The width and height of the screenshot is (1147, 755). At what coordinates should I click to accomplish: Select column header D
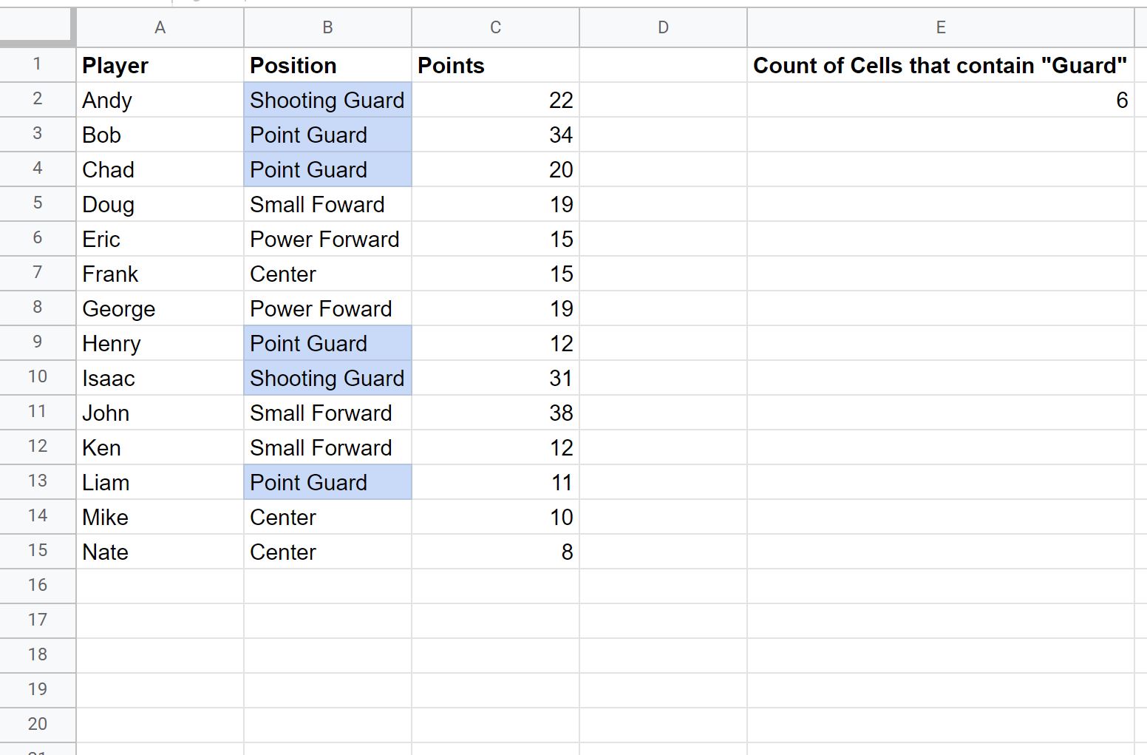(662, 27)
